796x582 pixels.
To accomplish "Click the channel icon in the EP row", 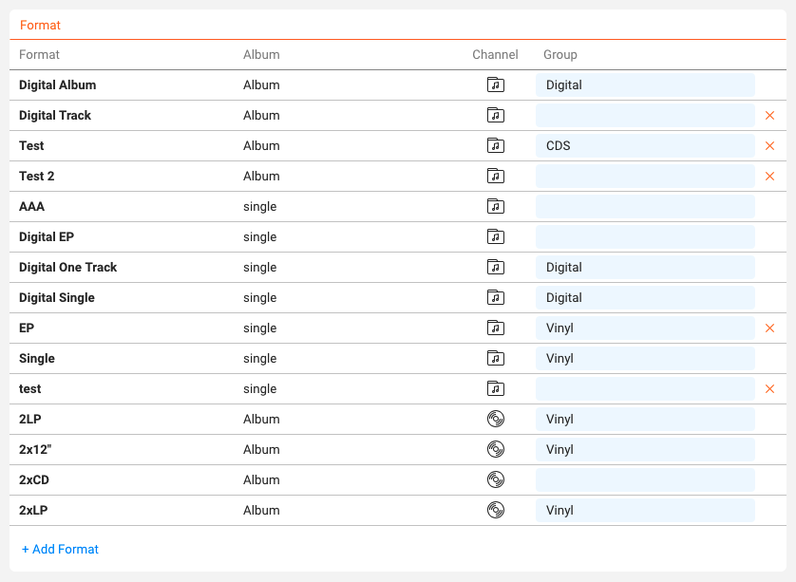I will pos(496,329).
